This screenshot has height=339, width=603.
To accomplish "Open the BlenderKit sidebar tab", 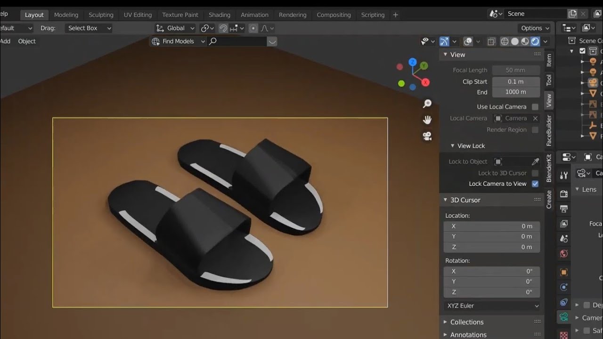I will coord(549,168).
